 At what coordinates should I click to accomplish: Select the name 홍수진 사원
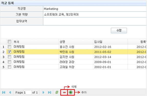tap(67, 47)
